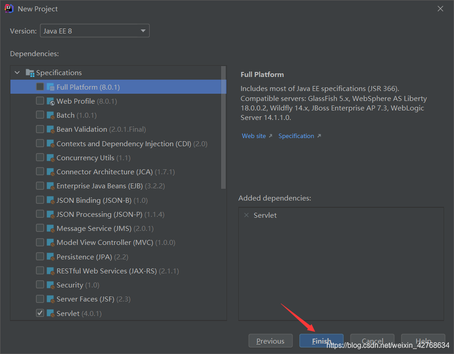Check the Bean Validation checkbox
Viewport: 454px width, 354px height.
click(x=40, y=129)
